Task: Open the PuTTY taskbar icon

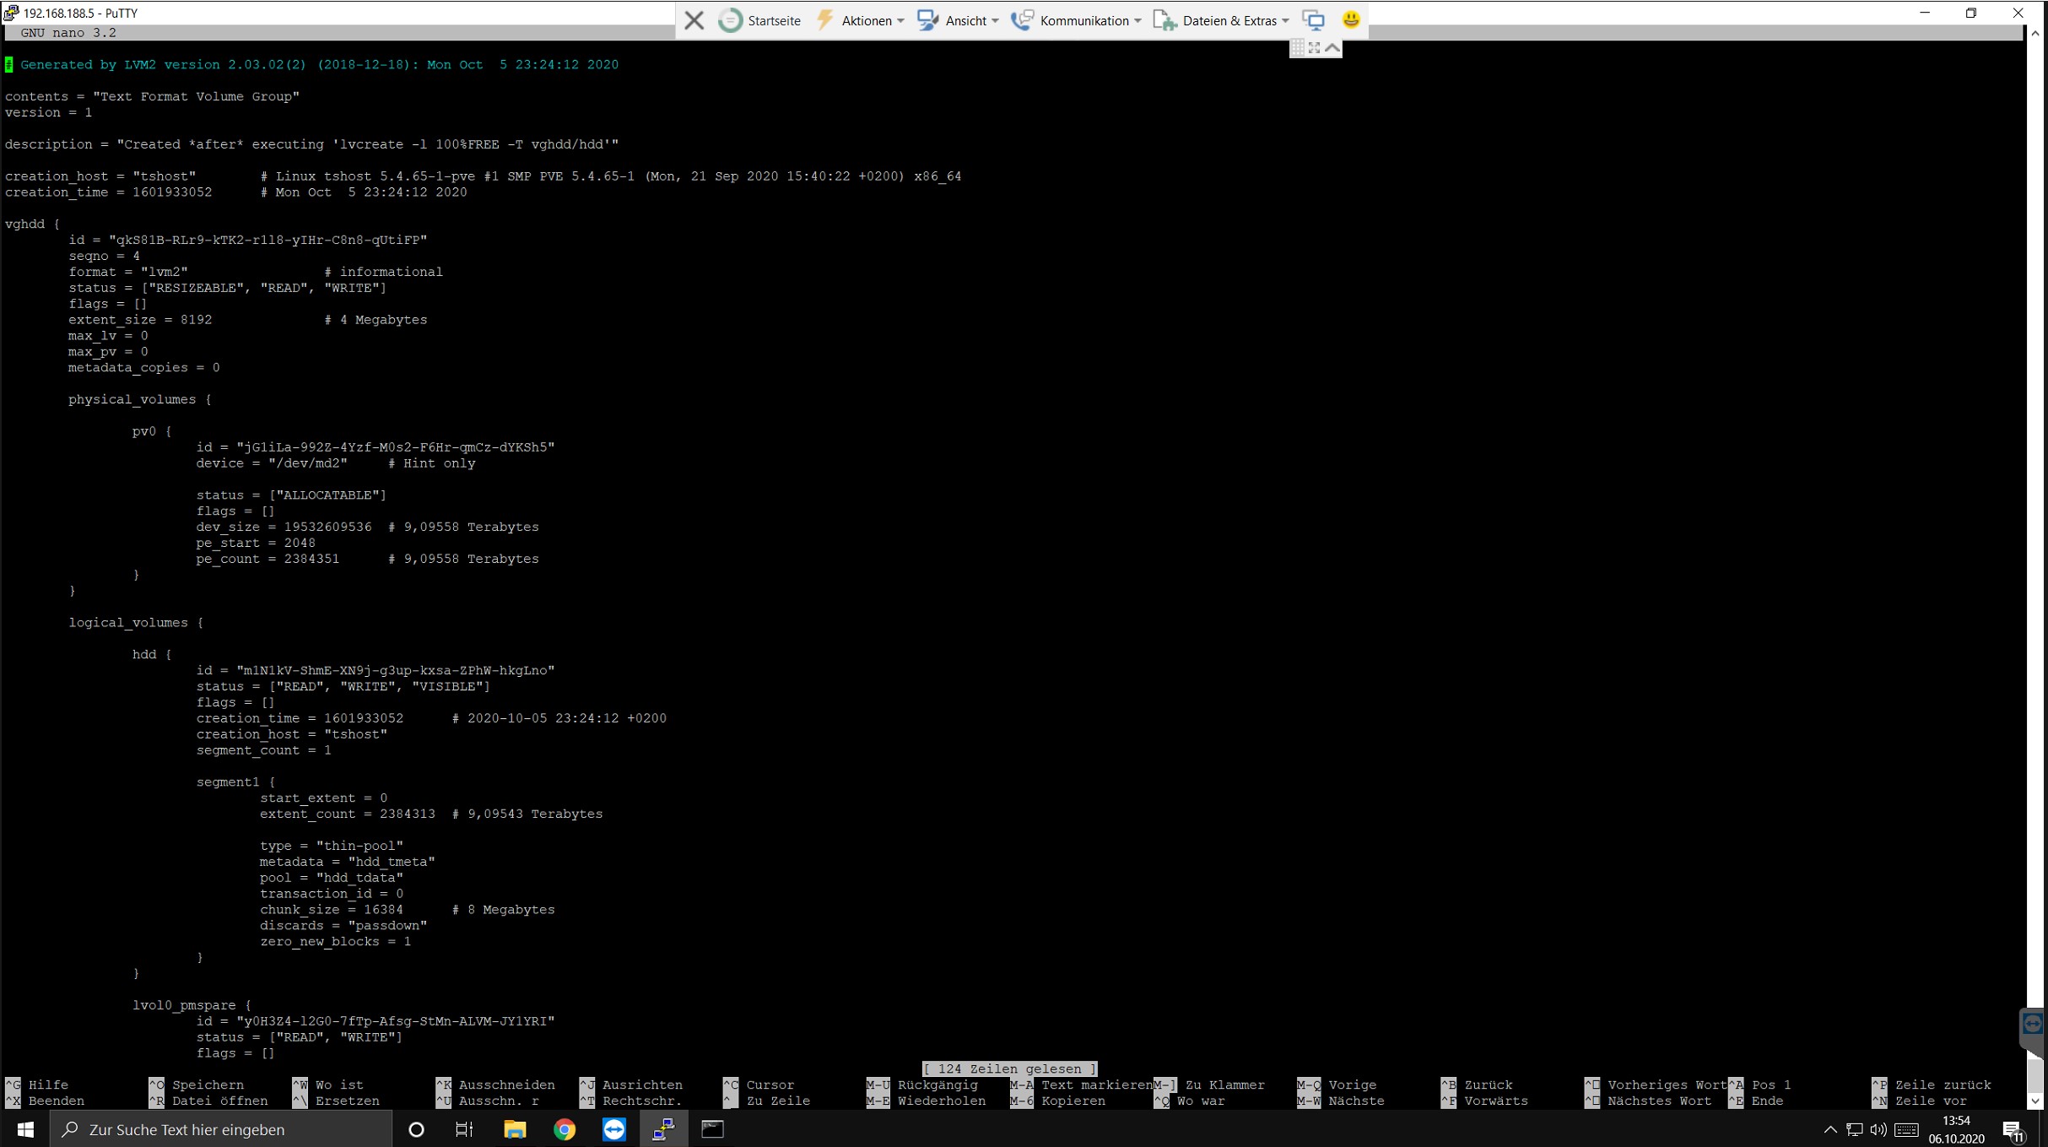Action: (663, 1129)
